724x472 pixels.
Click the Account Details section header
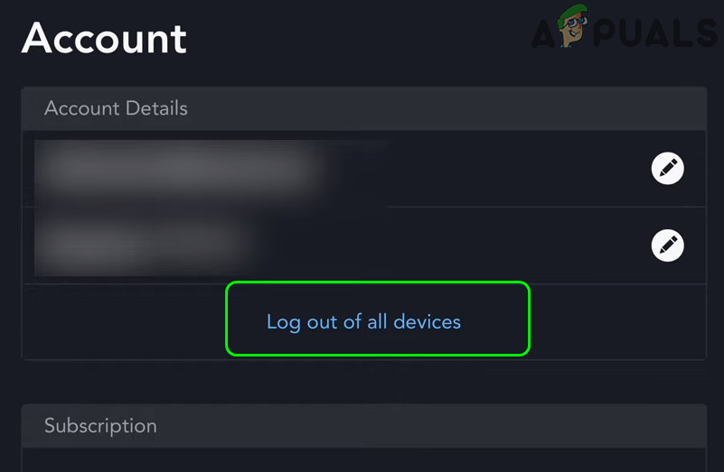(x=116, y=108)
